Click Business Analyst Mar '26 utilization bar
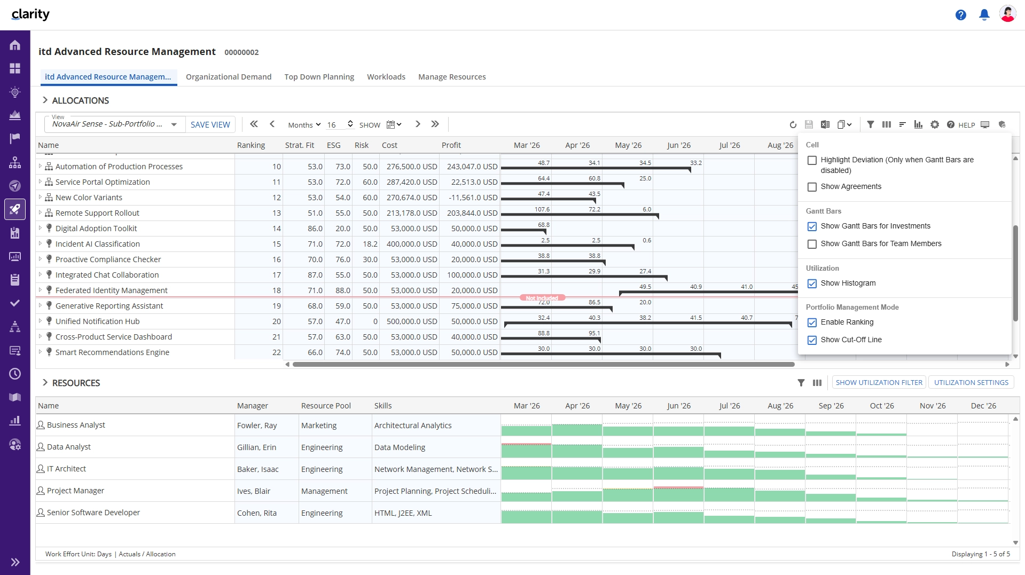Image resolution: width=1025 pixels, height=575 pixels. (x=526, y=430)
